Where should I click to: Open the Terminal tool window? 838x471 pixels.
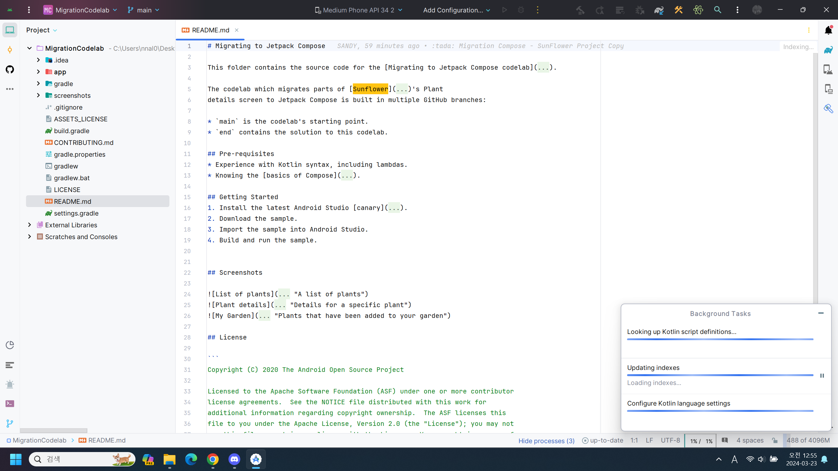click(x=10, y=404)
